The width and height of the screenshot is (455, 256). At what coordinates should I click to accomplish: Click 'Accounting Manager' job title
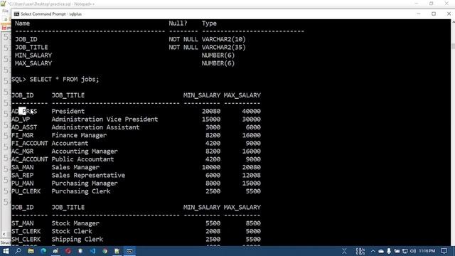[85, 151]
